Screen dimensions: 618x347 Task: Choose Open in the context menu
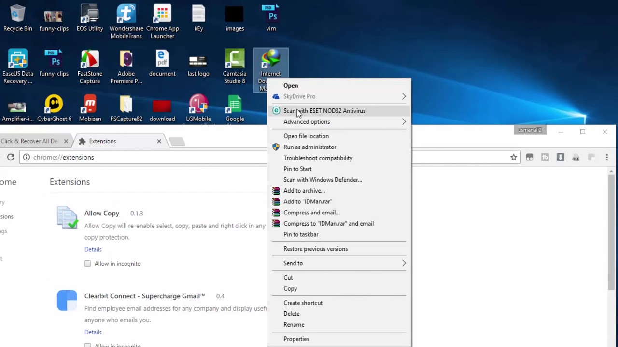[x=339, y=85]
